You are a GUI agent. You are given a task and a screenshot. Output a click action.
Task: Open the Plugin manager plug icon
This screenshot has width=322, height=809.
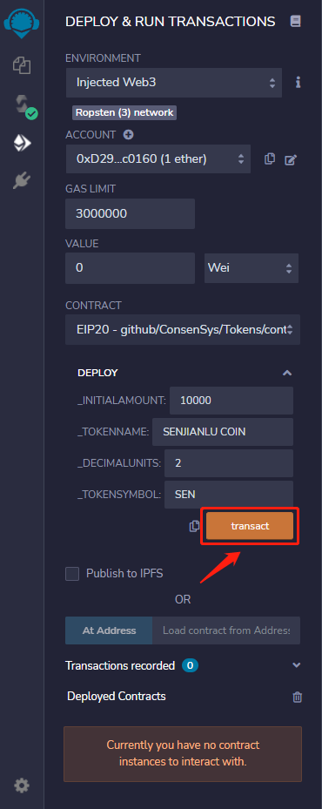pos(22,180)
